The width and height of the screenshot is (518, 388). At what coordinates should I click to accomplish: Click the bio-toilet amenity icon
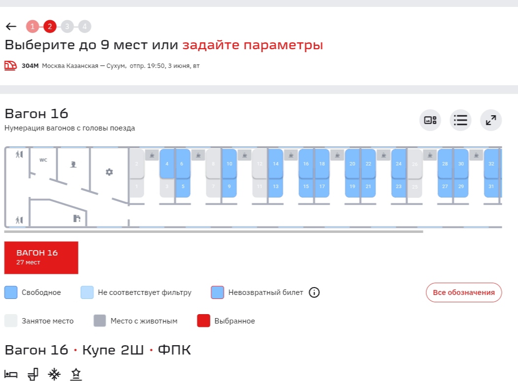pos(33,375)
